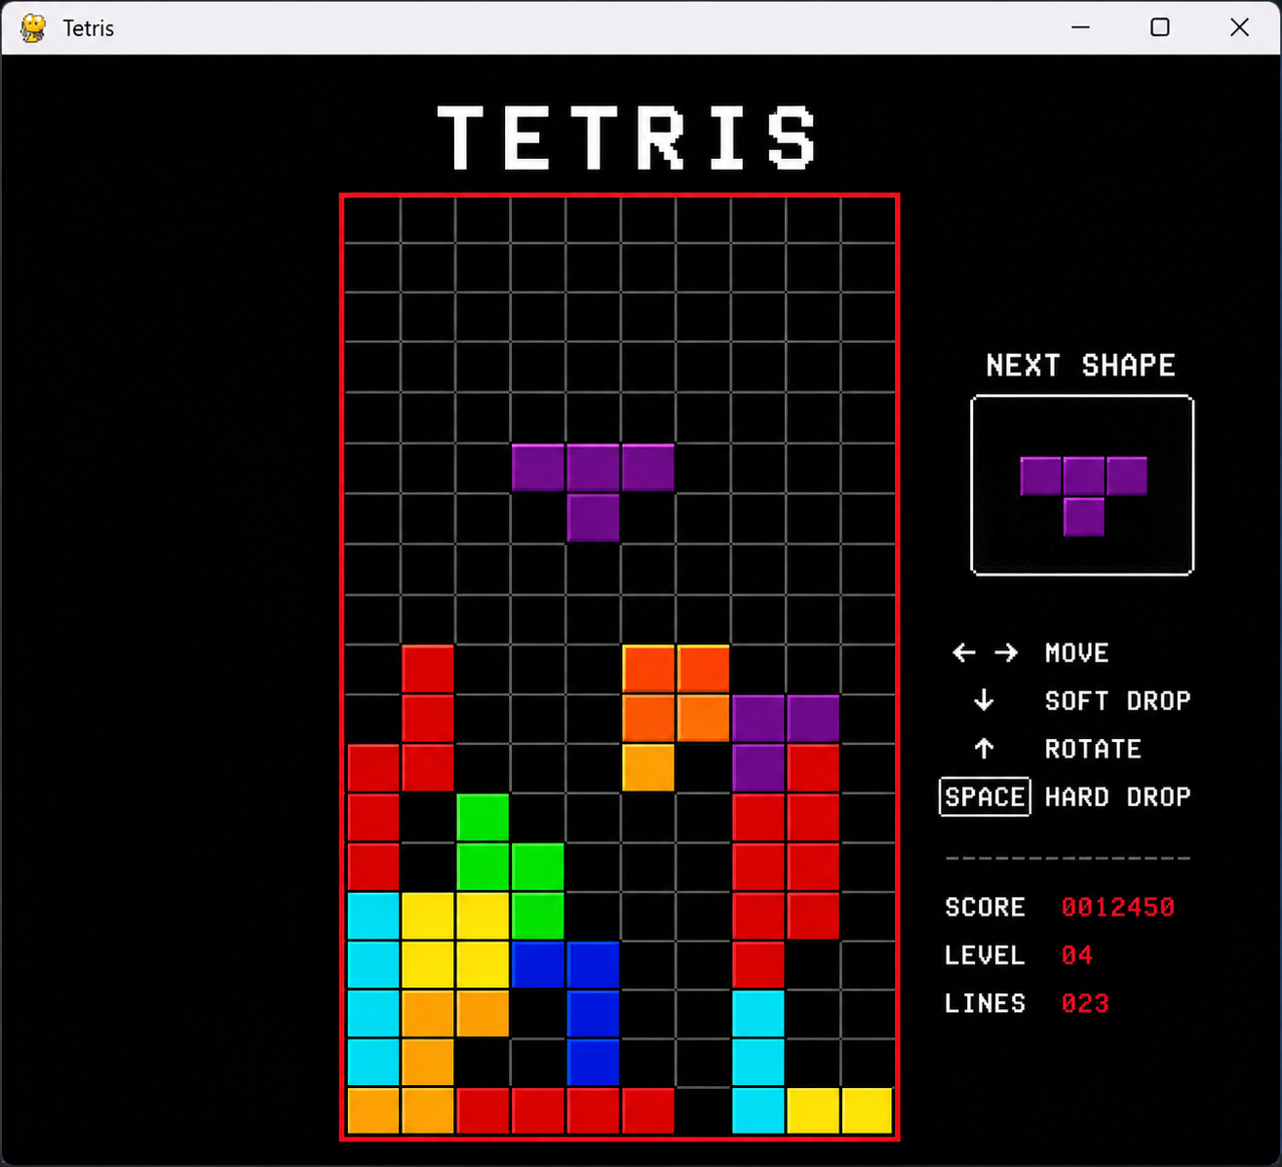Click the NEXT SHAPE heading
Screen dimensions: 1282x1167
coord(1080,366)
